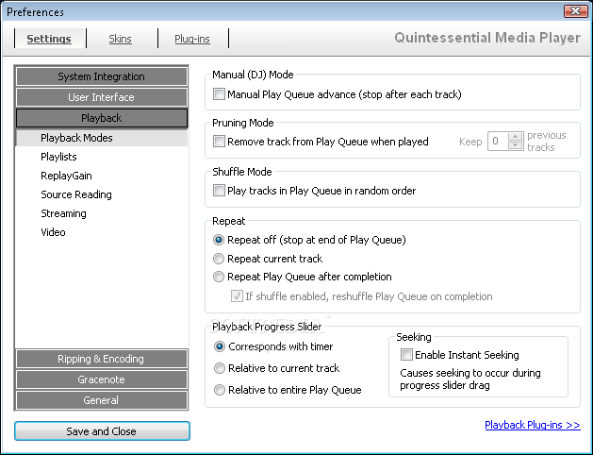Click Save and Close button

click(102, 431)
